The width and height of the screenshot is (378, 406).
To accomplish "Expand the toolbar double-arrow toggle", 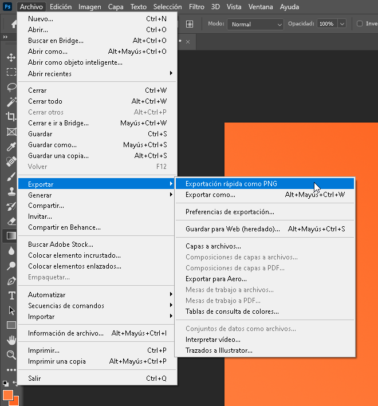I will click(x=5, y=37).
